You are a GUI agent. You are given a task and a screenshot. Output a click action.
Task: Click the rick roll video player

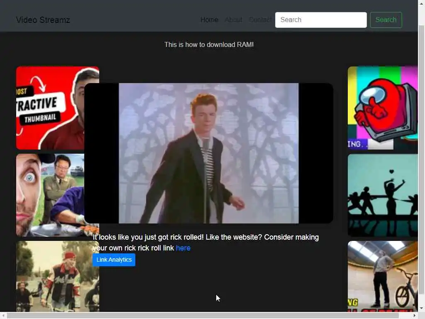tap(209, 153)
